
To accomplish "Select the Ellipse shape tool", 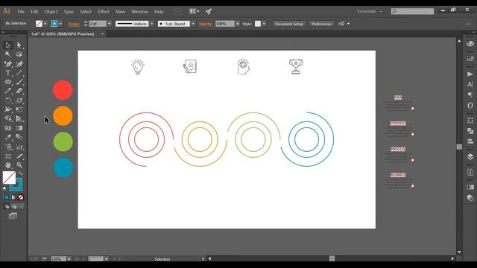I will click(8, 82).
